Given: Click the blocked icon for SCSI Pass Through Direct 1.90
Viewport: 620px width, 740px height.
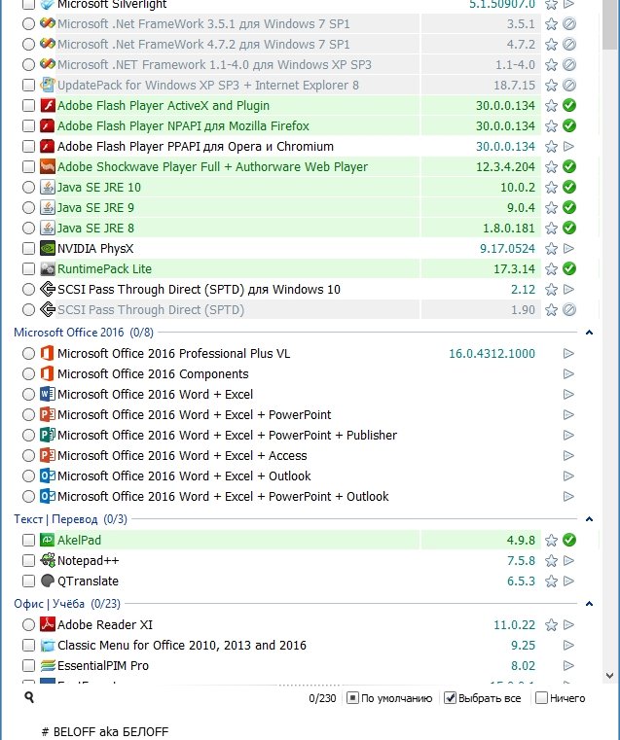Looking at the screenshot, I should pos(569,309).
